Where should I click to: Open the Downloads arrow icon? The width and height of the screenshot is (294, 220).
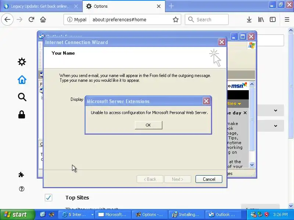tap(249, 19)
